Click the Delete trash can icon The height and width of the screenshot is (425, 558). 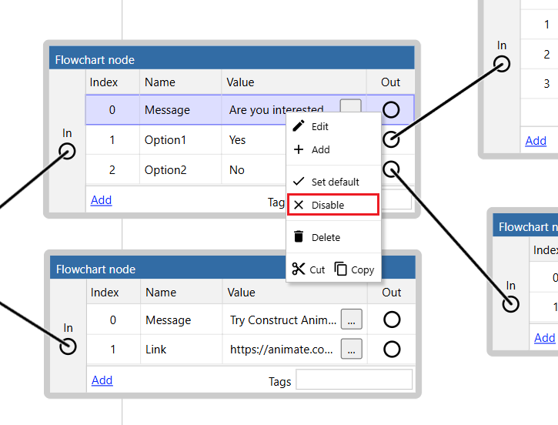point(299,237)
